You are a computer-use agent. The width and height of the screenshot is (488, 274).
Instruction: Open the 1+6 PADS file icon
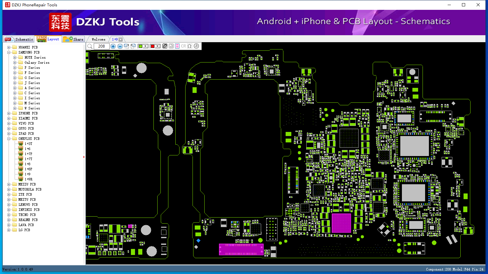point(21,149)
